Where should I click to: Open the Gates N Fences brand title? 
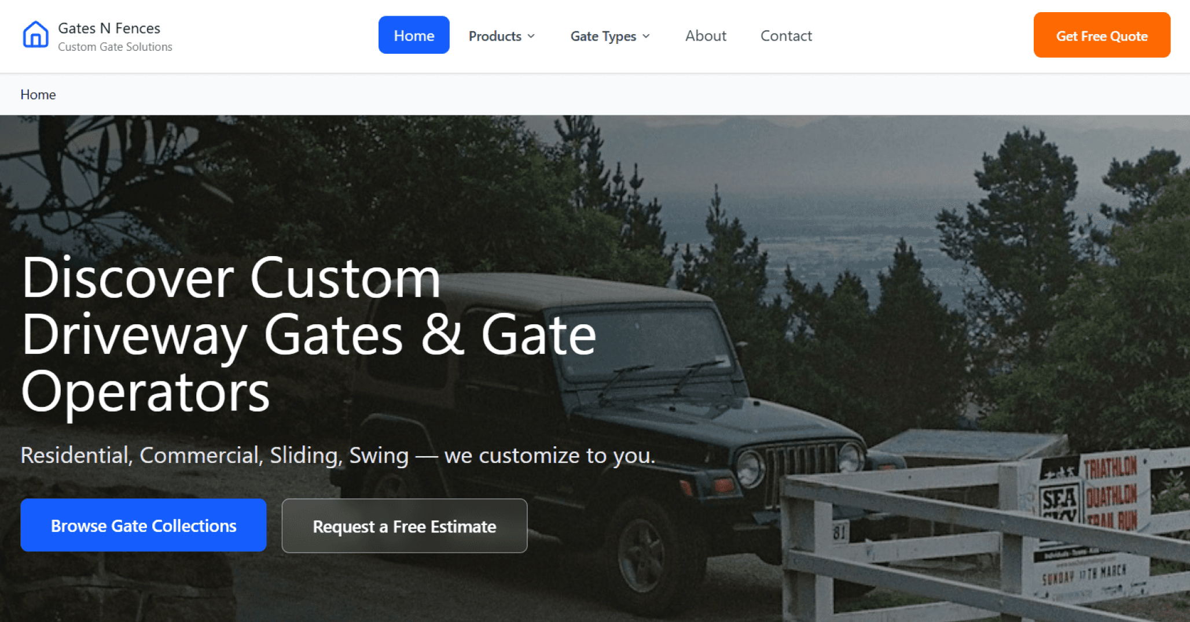coord(109,28)
